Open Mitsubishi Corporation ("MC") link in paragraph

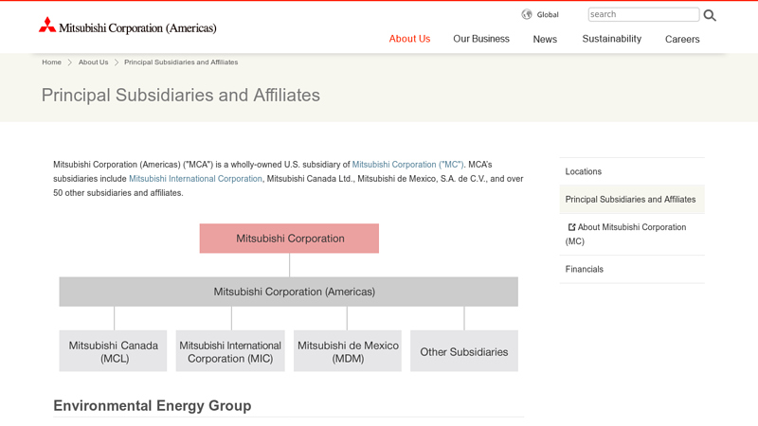[x=407, y=165]
